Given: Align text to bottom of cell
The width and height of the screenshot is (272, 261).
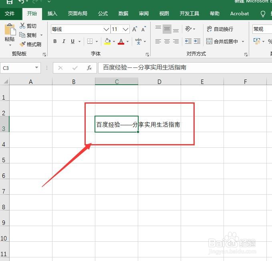Looking at the screenshot, I should point(176,30).
